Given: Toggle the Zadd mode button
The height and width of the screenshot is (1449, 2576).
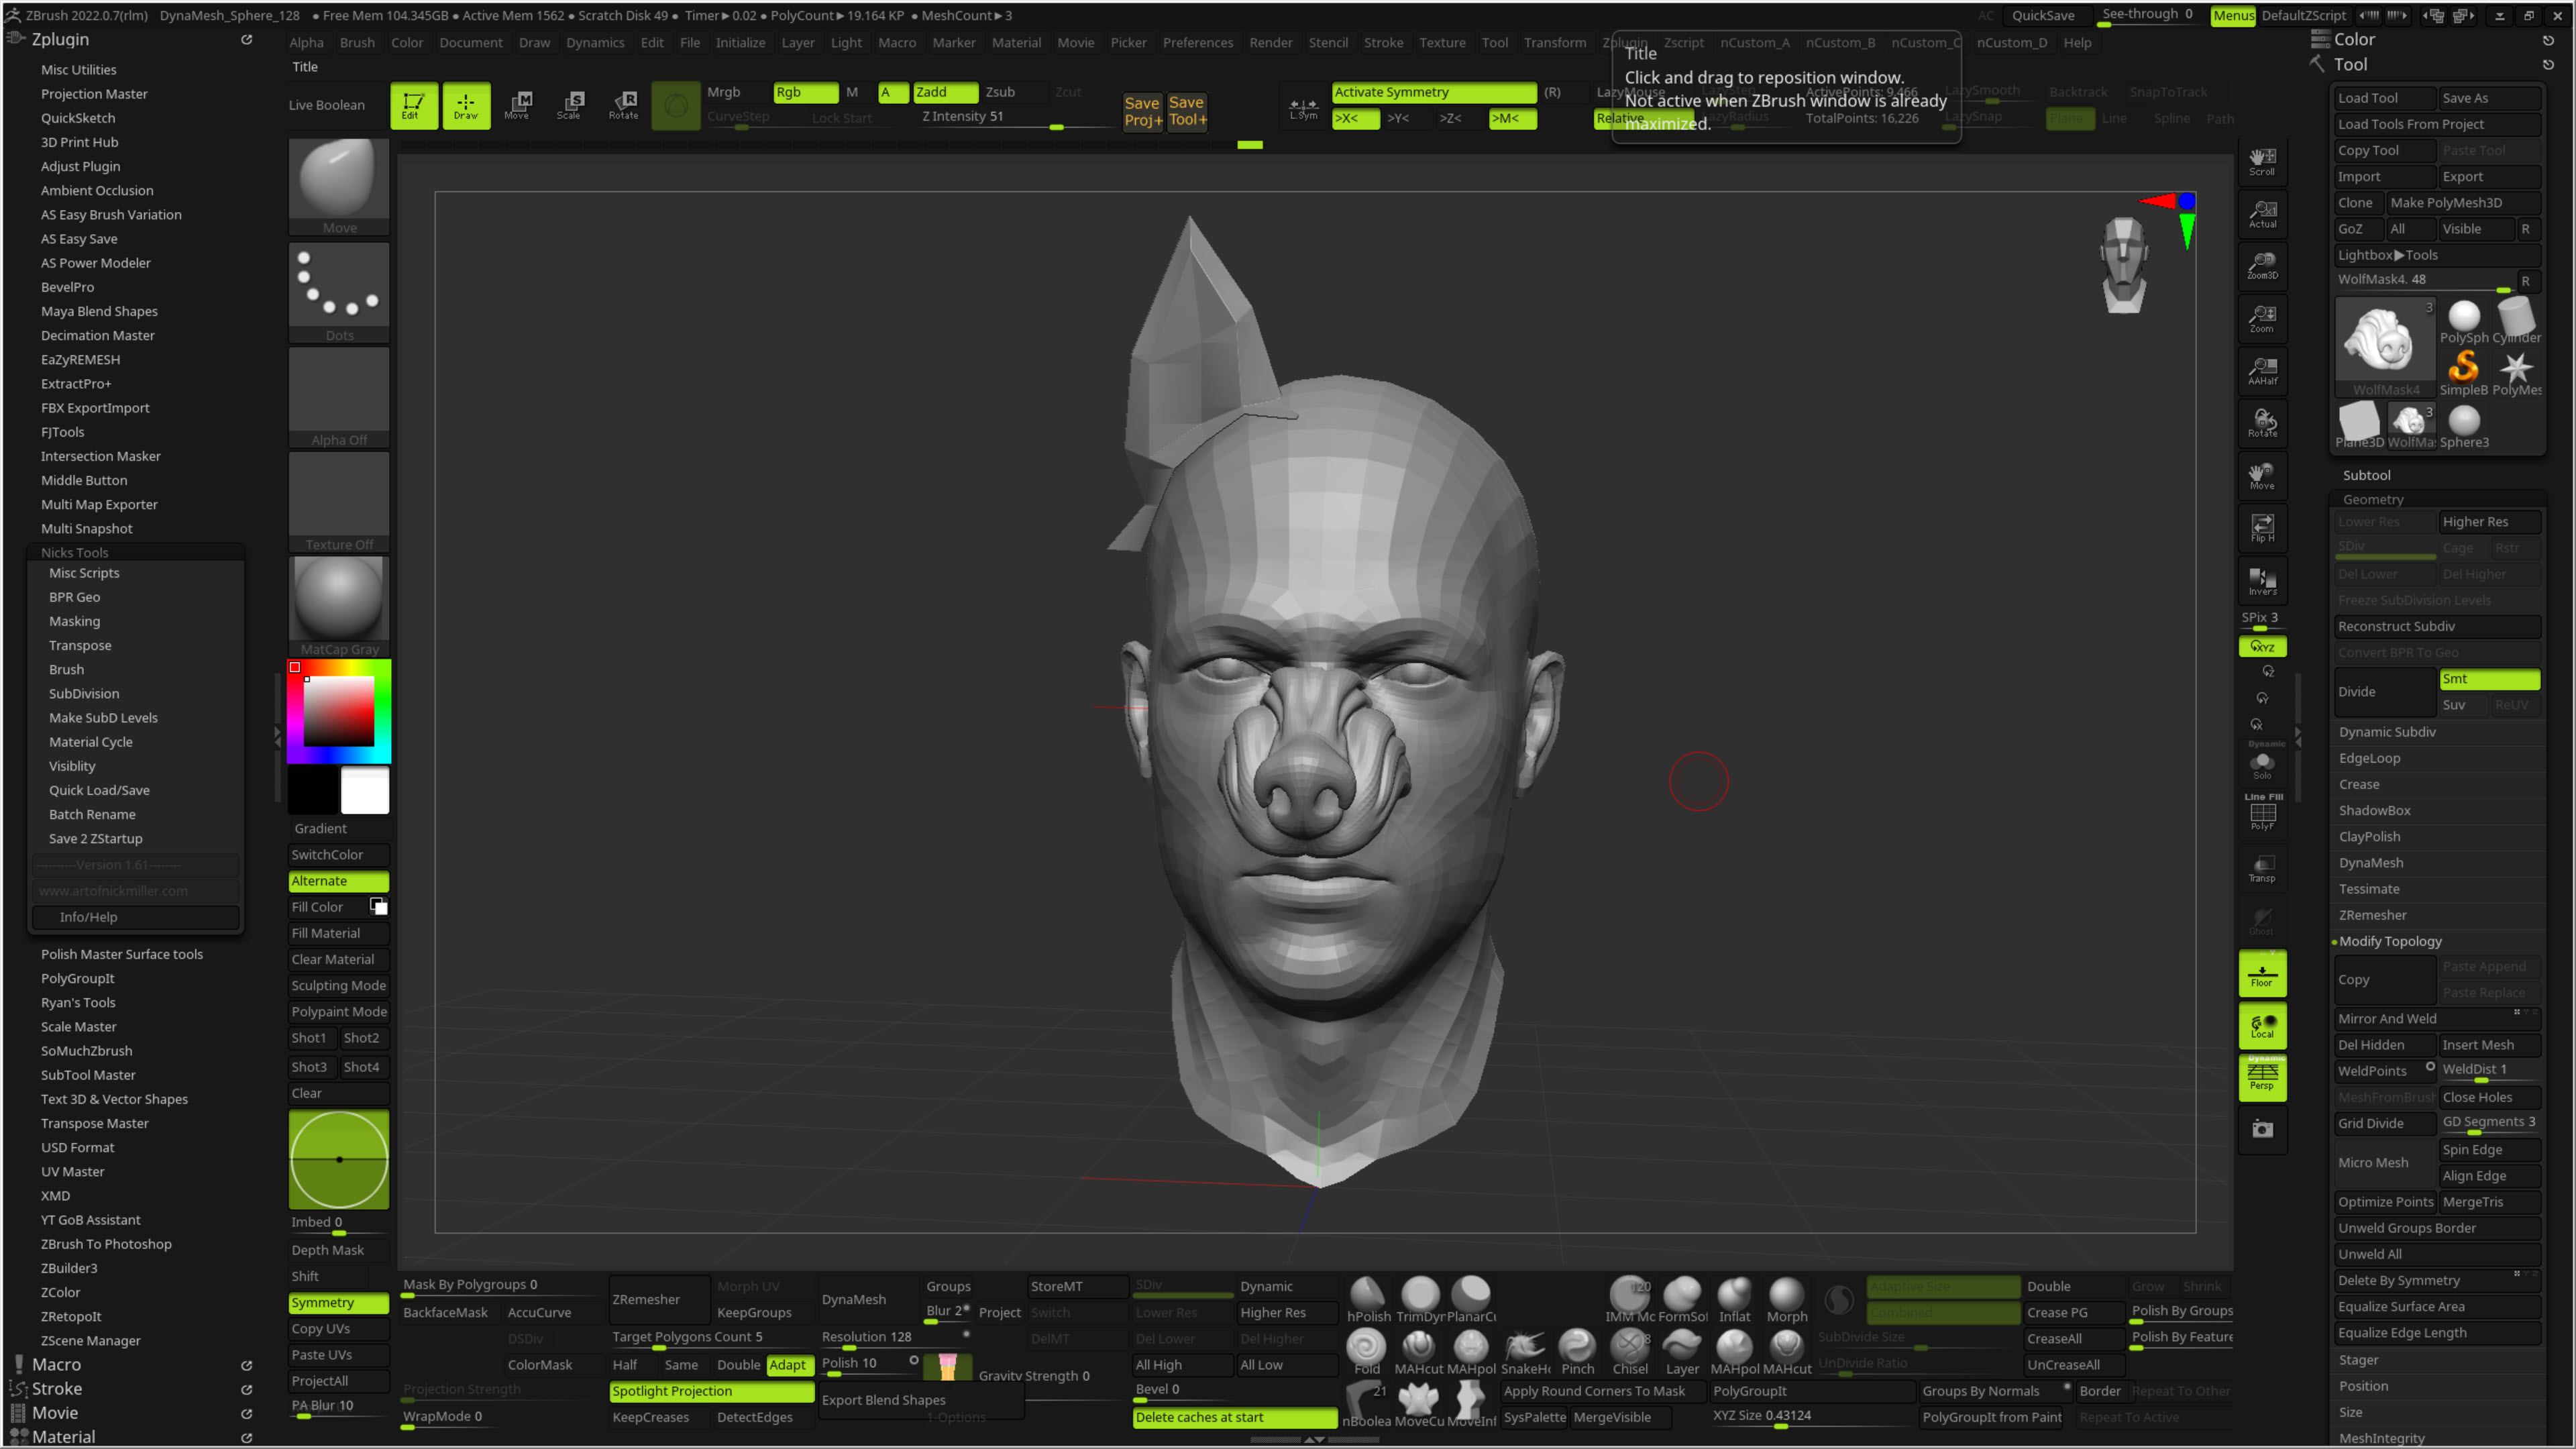Looking at the screenshot, I should (x=944, y=92).
